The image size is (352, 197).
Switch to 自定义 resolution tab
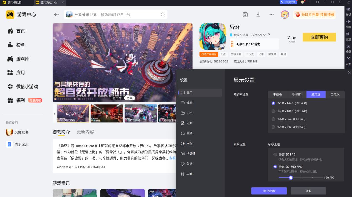tap(335, 94)
